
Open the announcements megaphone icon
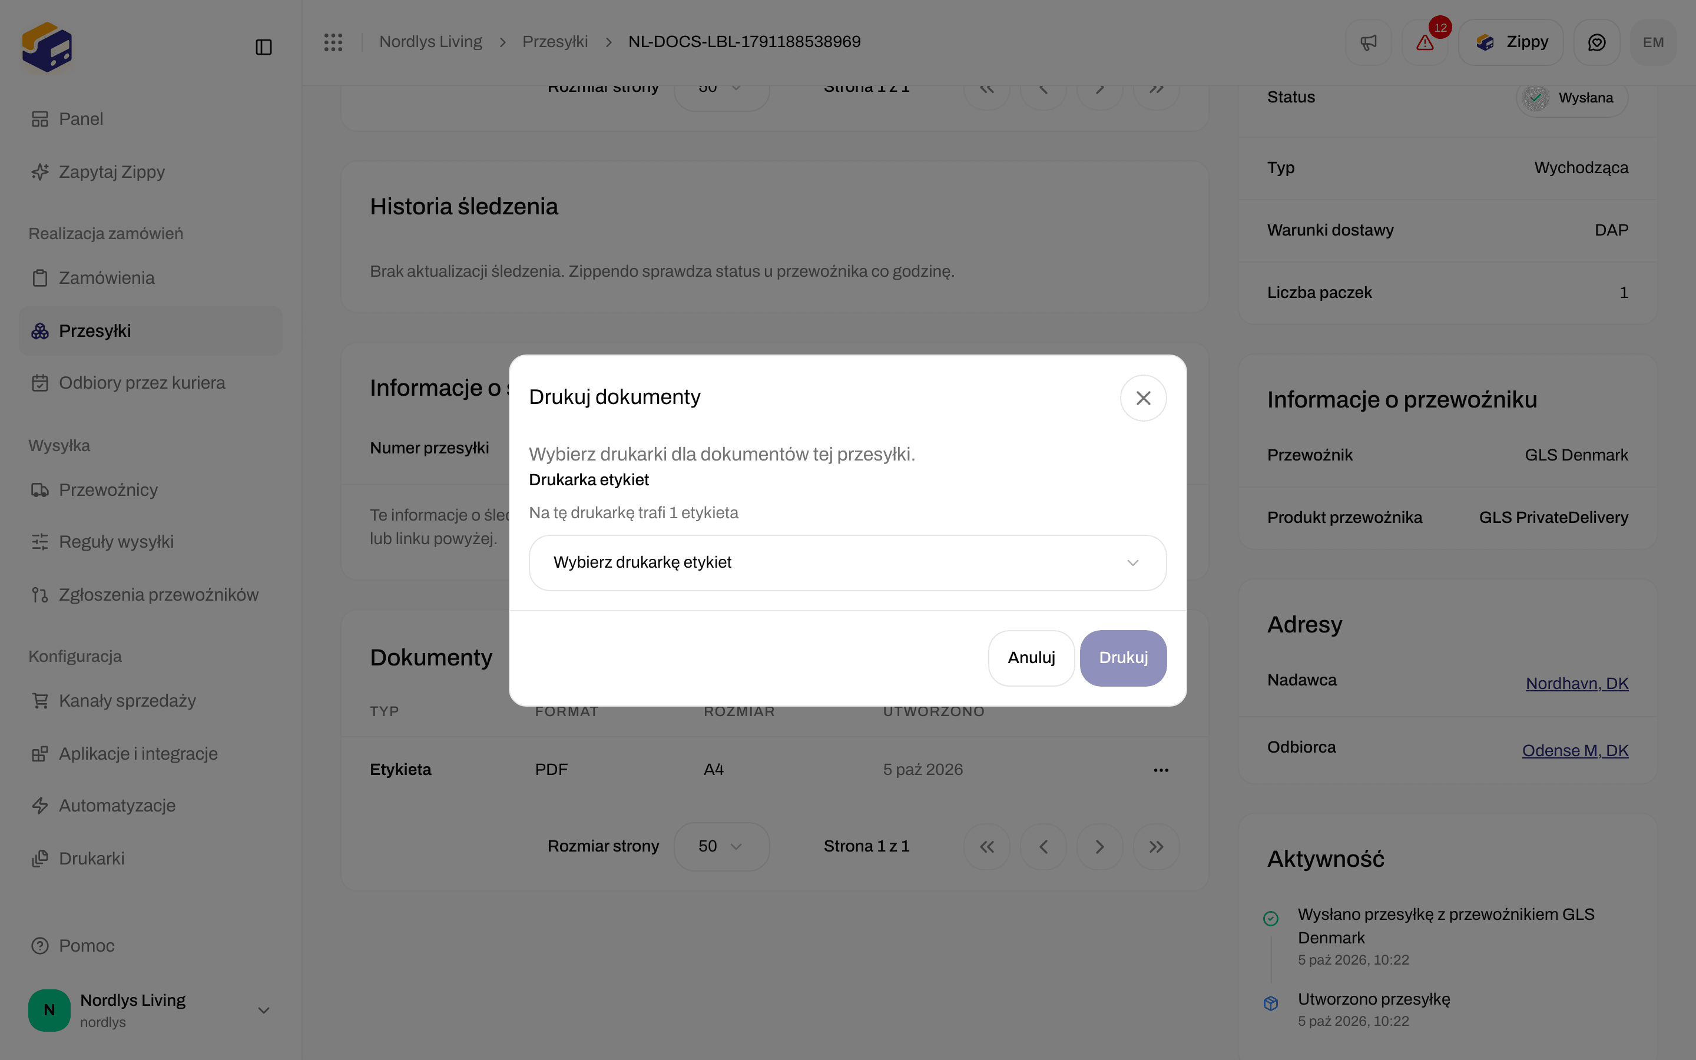(1368, 42)
